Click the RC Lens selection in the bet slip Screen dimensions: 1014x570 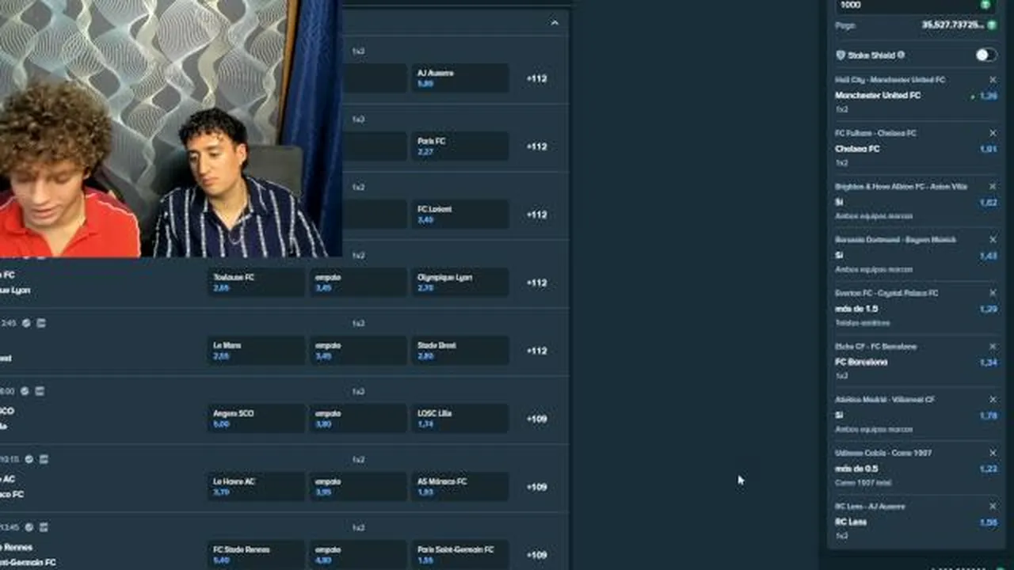pyautogui.click(x=851, y=522)
